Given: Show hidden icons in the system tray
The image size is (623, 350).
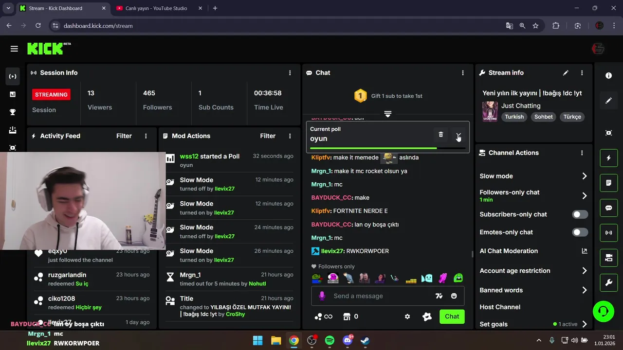Looking at the screenshot, I should [x=539, y=340].
